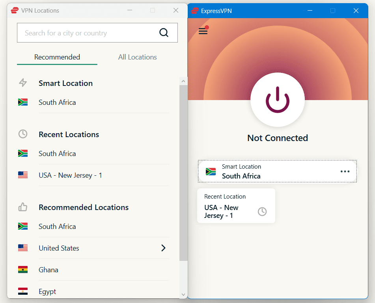Open the hamburger menu in ExpressVPN

pyautogui.click(x=203, y=31)
